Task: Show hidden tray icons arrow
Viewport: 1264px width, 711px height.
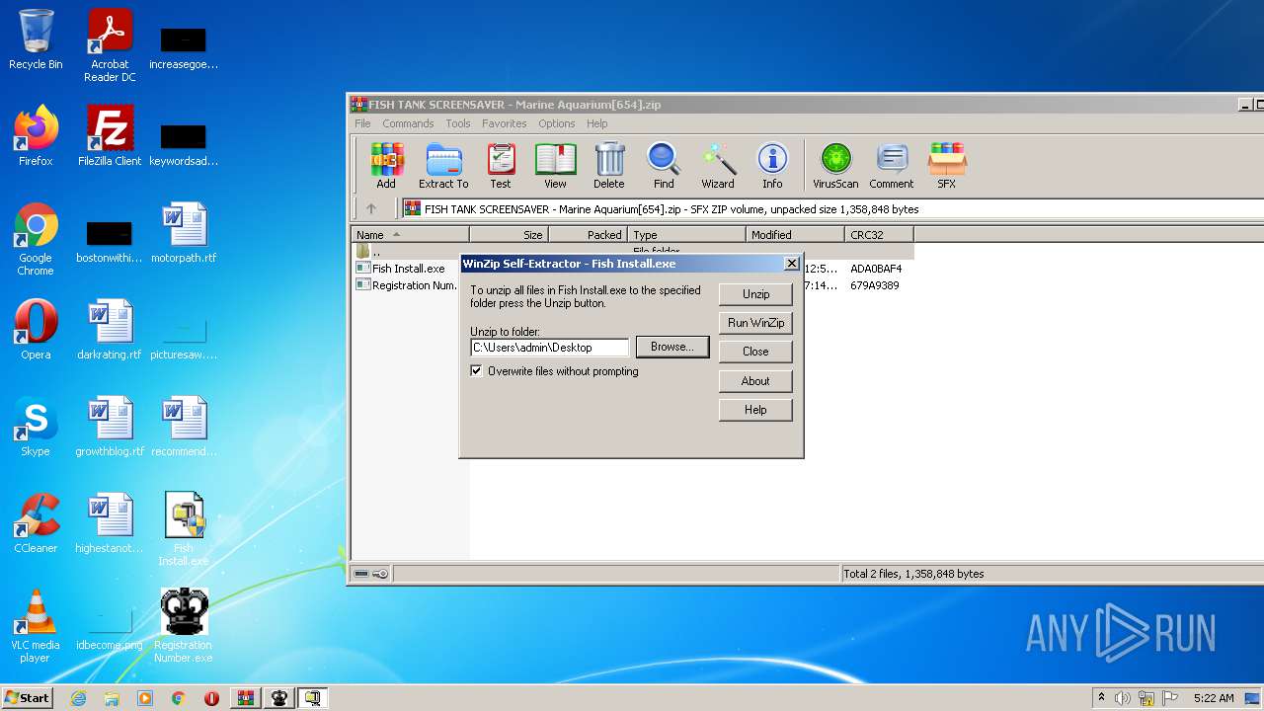Action: (1101, 698)
